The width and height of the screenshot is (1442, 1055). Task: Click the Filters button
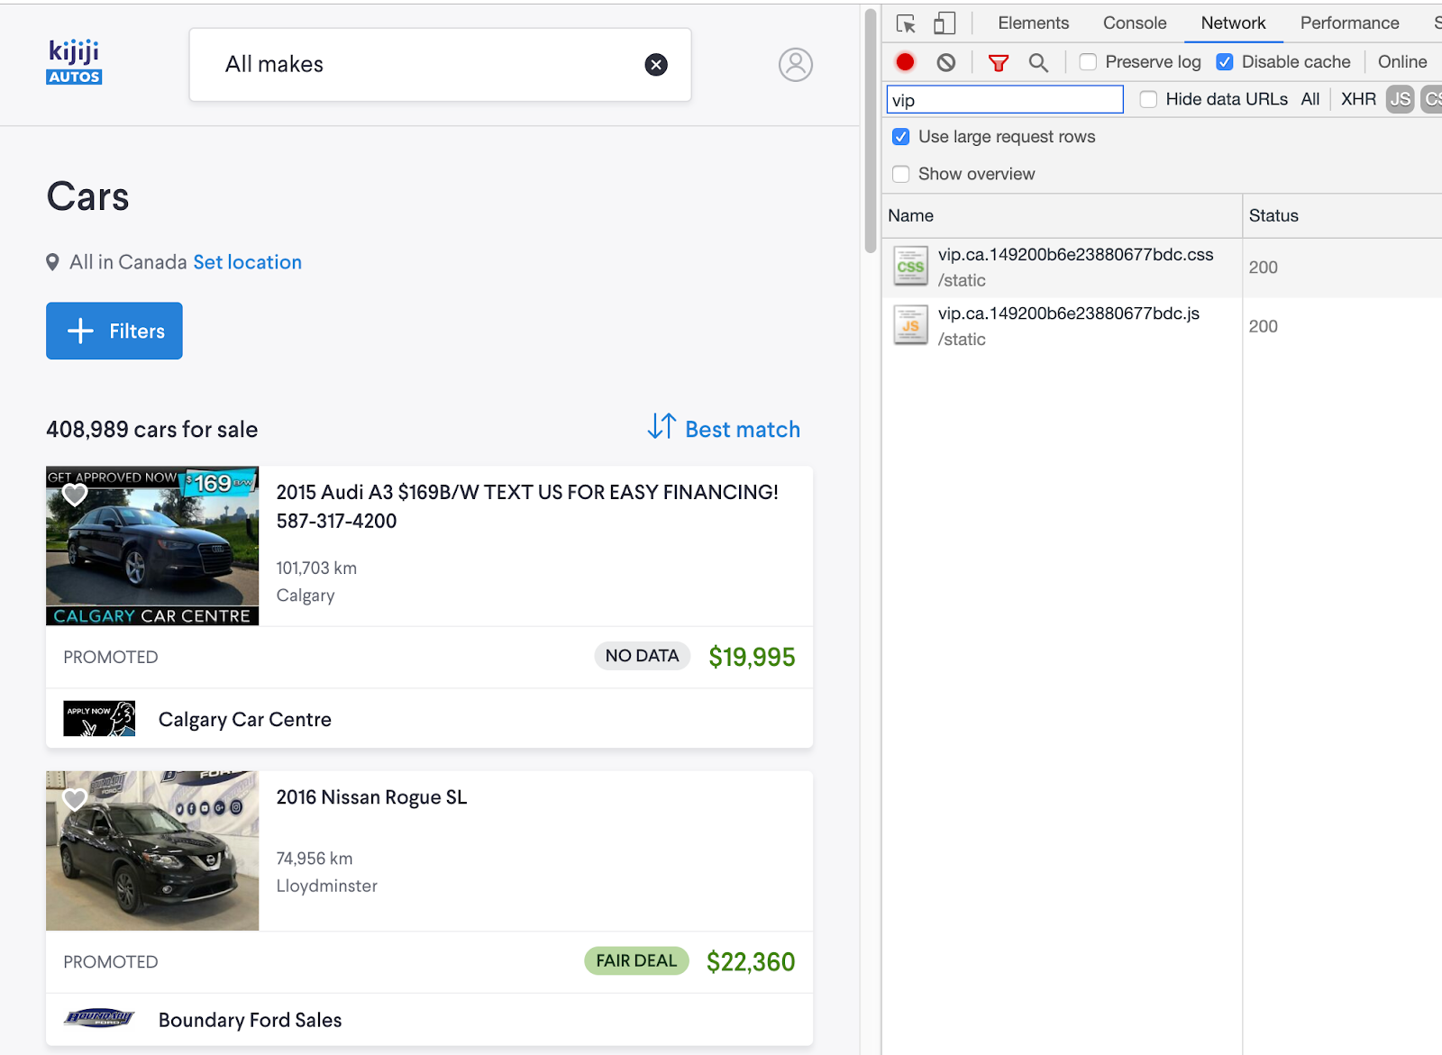click(x=114, y=331)
